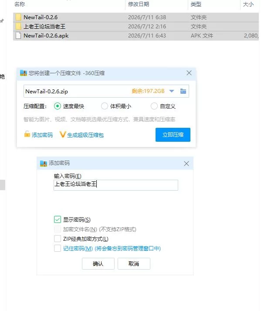Cancel the password dialog with 取消
This screenshot has width=261, height=311.
click(x=134, y=263)
